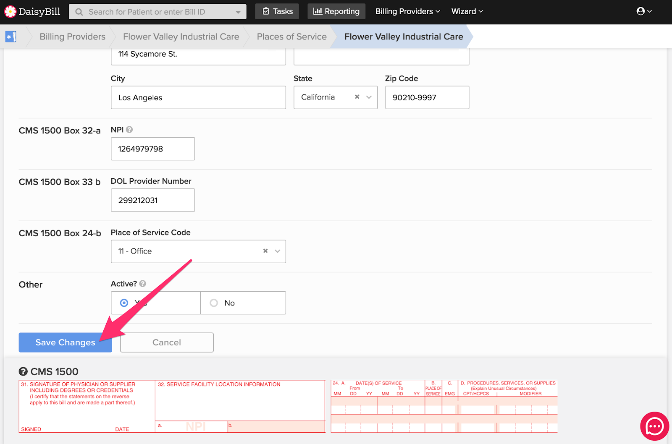This screenshot has width=672, height=444.
Task: Open the Billing Providers menu
Action: [x=407, y=12]
